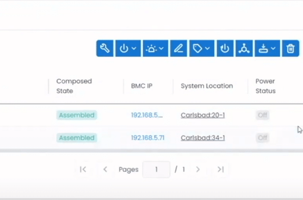Click the trash delete icon
This screenshot has width=303, height=200.
pos(291,48)
